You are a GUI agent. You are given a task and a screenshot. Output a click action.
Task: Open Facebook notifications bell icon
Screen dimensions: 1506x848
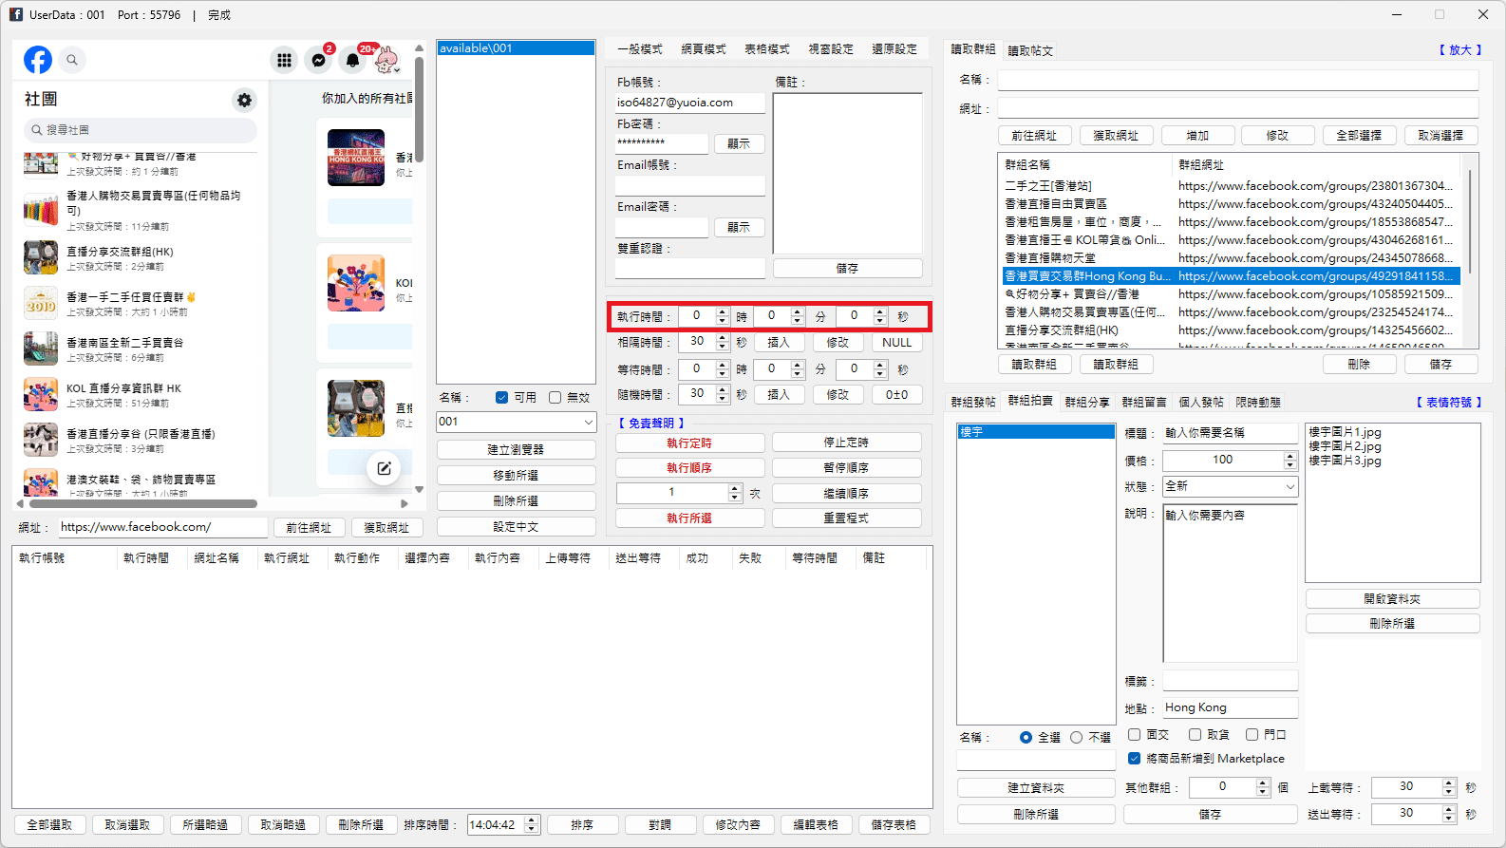(x=352, y=60)
